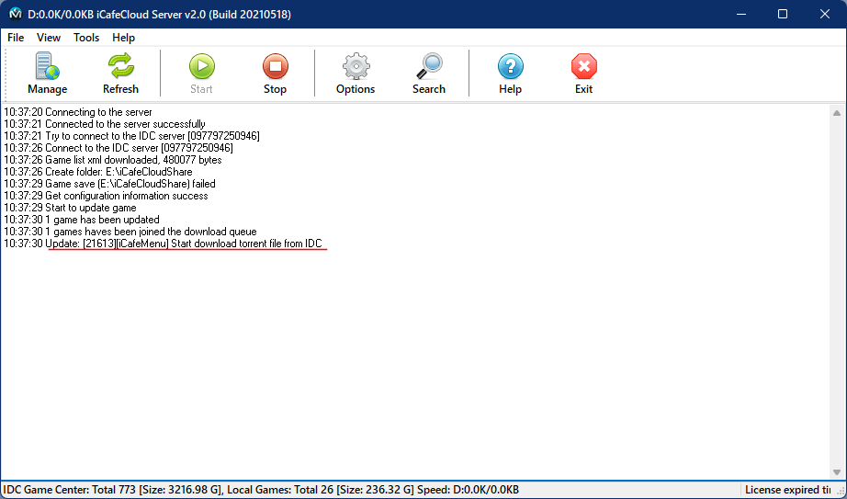This screenshot has width=847, height=499.
Task: Maximize the iCafeCloud Server window
Action: click(783, 15)
